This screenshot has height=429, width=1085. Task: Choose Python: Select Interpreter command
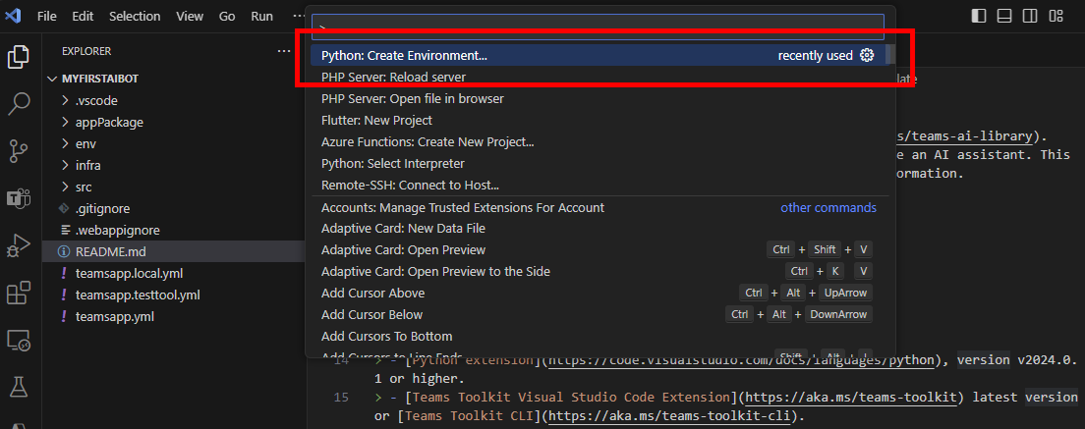pos(392,164)
